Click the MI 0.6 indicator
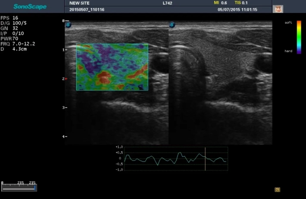Viewport: 306px width, 199px height. [x=220, y=3]
